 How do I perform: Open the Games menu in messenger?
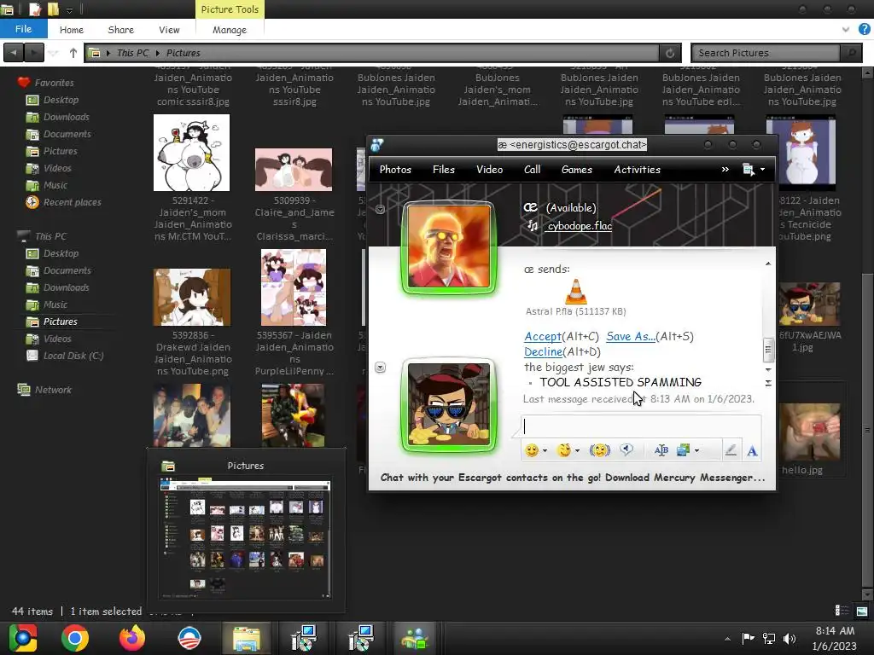pyautogui.click(x=576, y=170)
